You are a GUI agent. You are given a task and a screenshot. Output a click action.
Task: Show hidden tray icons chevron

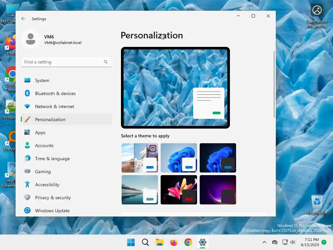coord(264,242)
